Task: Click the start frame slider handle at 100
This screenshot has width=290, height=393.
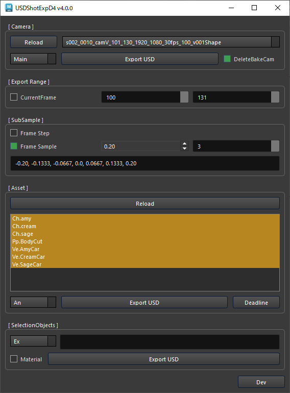Action: 184,97
